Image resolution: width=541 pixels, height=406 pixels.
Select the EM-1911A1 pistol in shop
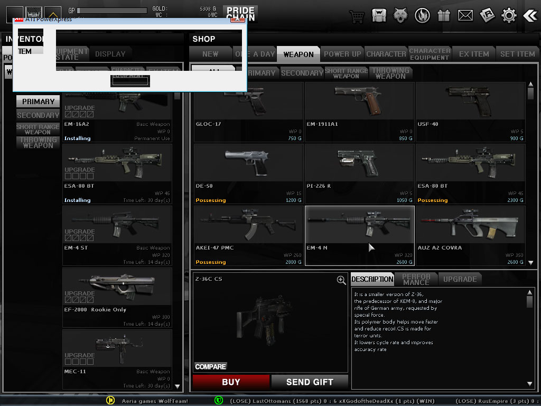[359, 112]
